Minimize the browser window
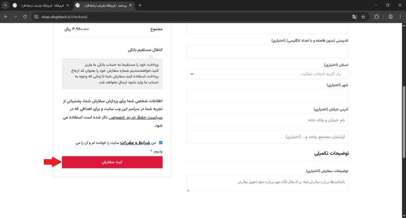406x218 pixels. [376, 5]
